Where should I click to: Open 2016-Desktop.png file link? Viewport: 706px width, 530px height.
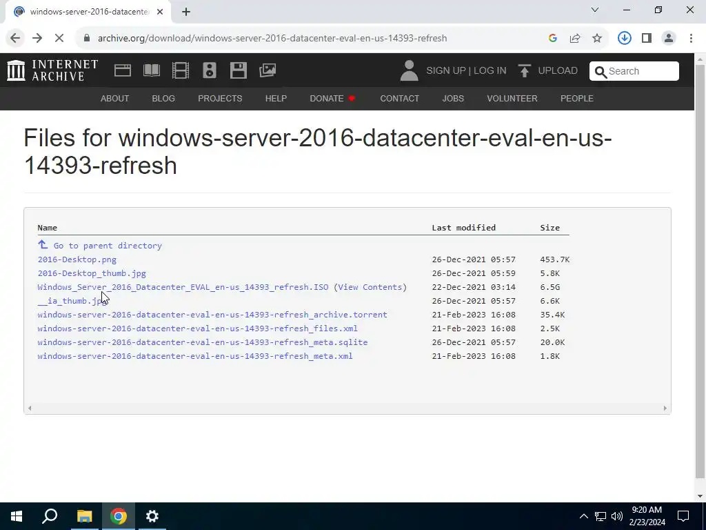tap(77, 259)
